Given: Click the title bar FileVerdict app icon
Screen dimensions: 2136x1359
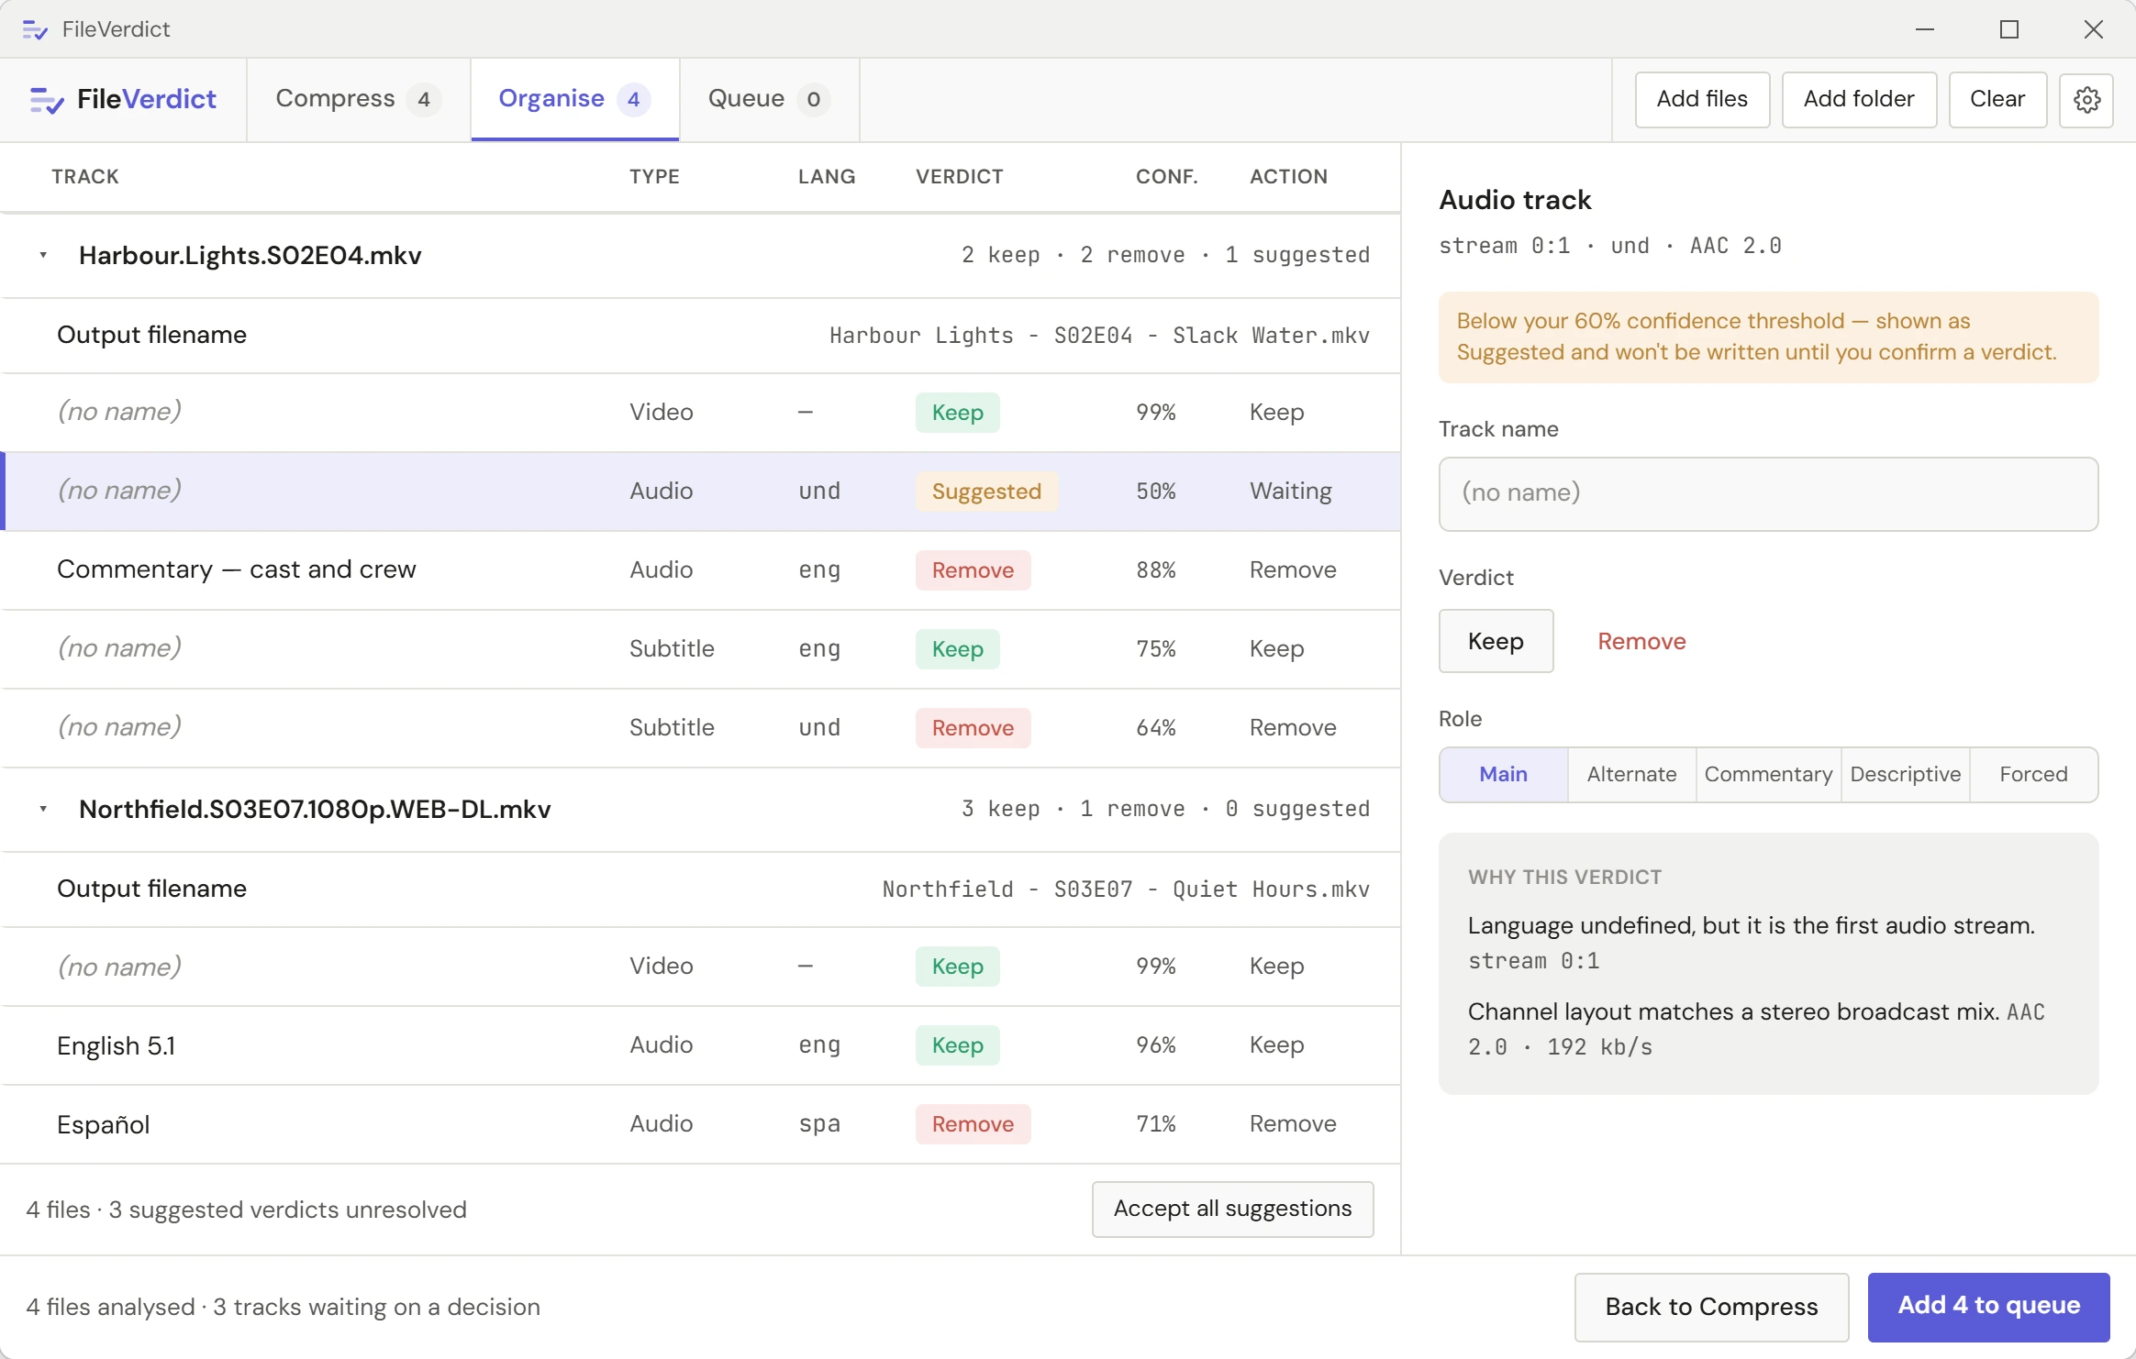Looking at the screenshot, I should [35, 29].
